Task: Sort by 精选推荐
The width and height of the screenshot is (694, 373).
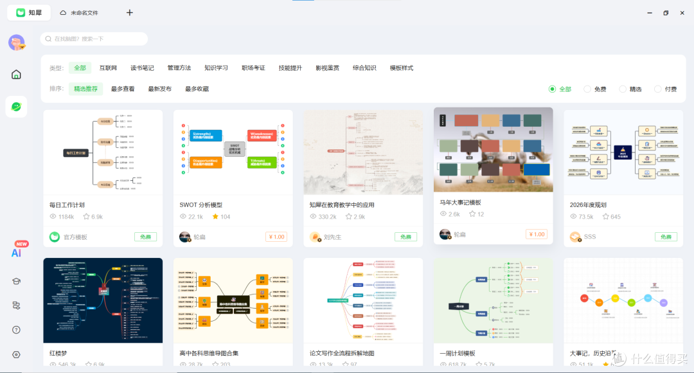Action: [86, 89]
